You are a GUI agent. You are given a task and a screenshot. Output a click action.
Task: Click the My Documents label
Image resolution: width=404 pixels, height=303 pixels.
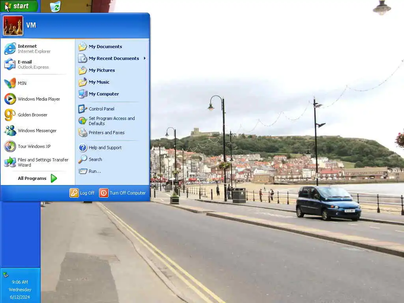(x=106, y=47)
